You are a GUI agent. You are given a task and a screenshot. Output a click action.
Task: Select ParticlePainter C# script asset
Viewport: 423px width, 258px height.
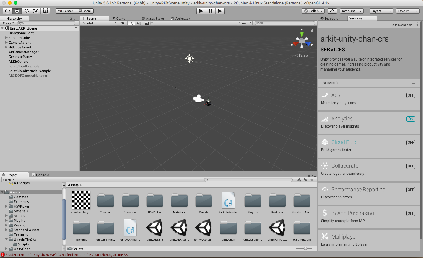pyautogui.click(x=228, y=203)
